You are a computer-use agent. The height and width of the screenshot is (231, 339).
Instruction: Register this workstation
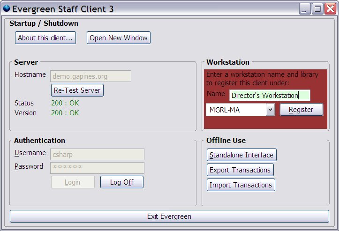coord(301,110)
